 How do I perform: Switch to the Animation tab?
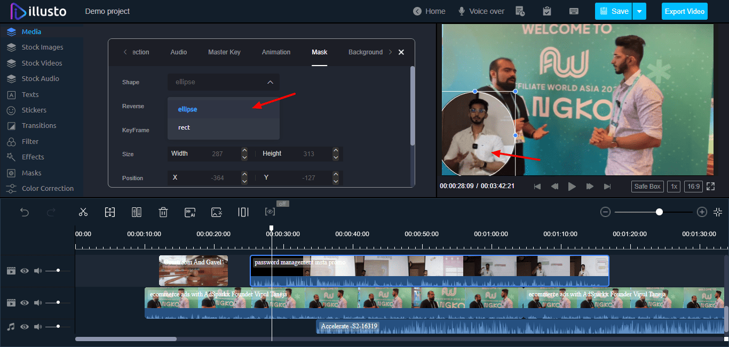276,52
